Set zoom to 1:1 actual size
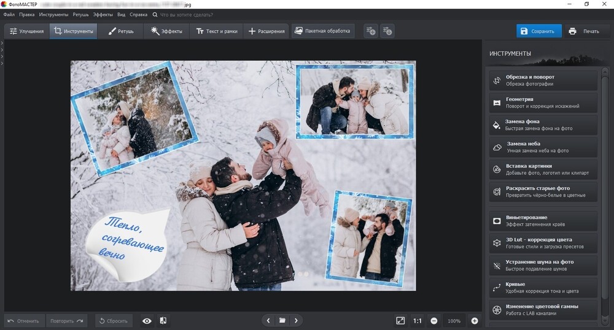Viewport: 614px width, 330px height. click(418, 320)
